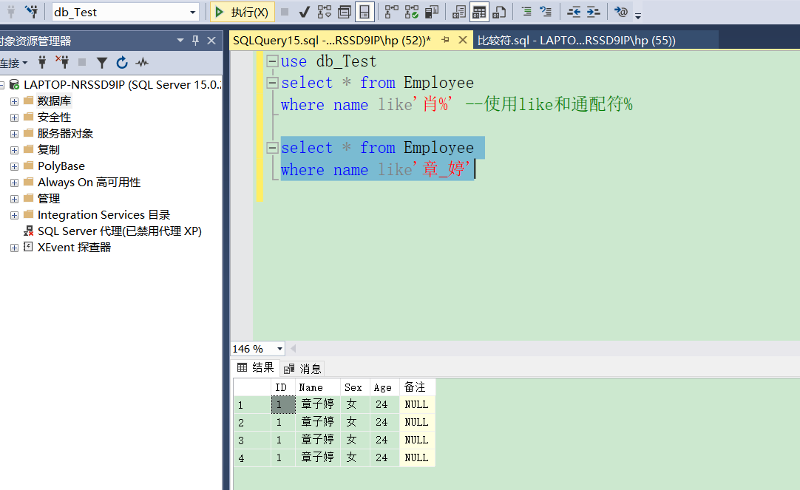Viewport: 800px width, 490px height.
Task: Open the Activity Monitor icon
Action: 142,63
